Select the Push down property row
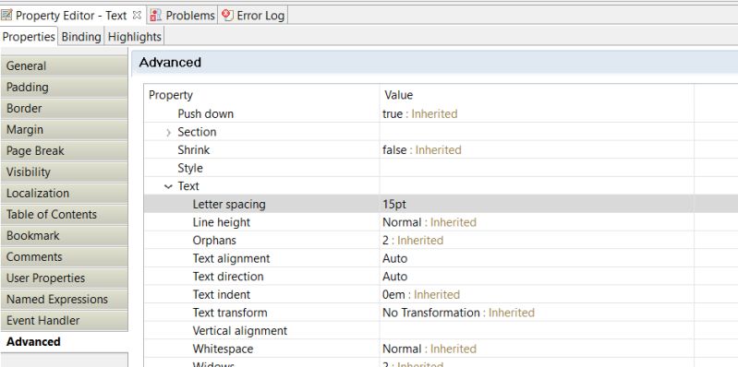Viewport: 738px width, 367px height. pos(441,114)
